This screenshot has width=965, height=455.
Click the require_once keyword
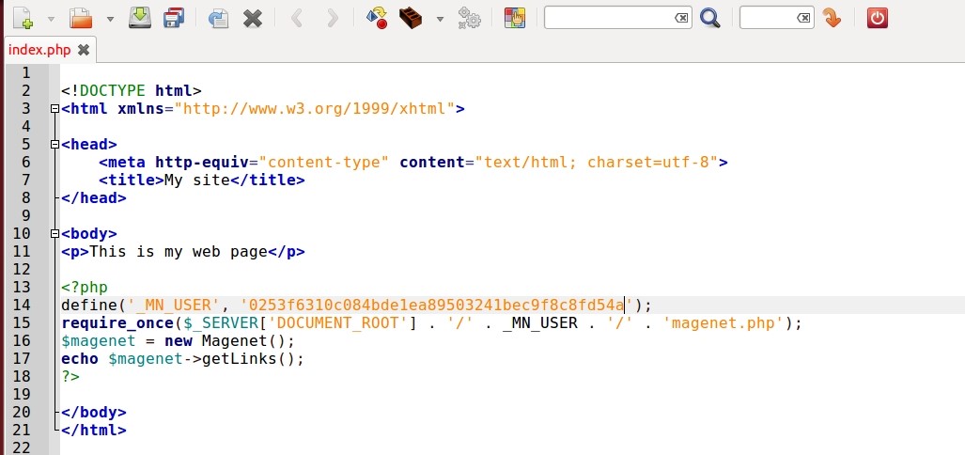tap(117, 323)
